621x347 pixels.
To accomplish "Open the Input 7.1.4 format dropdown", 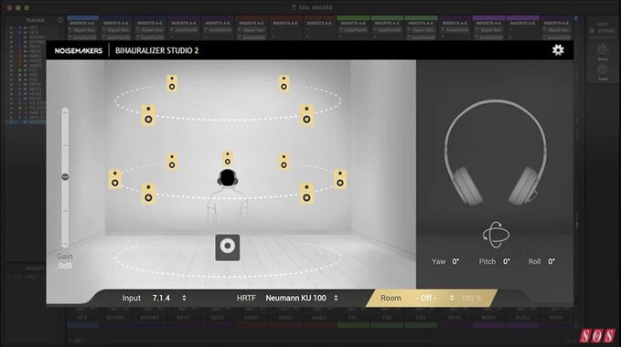I will (x=161, y=298).
